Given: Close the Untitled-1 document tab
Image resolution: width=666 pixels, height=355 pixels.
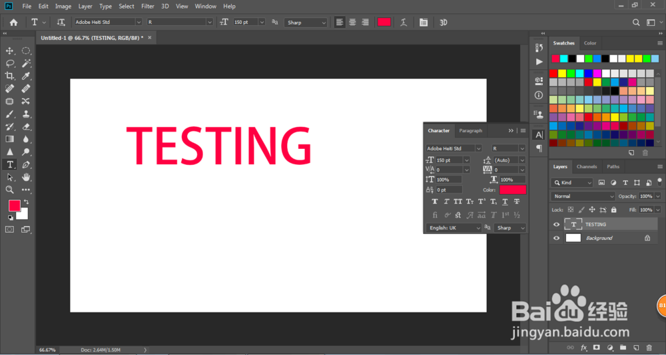Looking at the screenshot, I should click(149, 38).
